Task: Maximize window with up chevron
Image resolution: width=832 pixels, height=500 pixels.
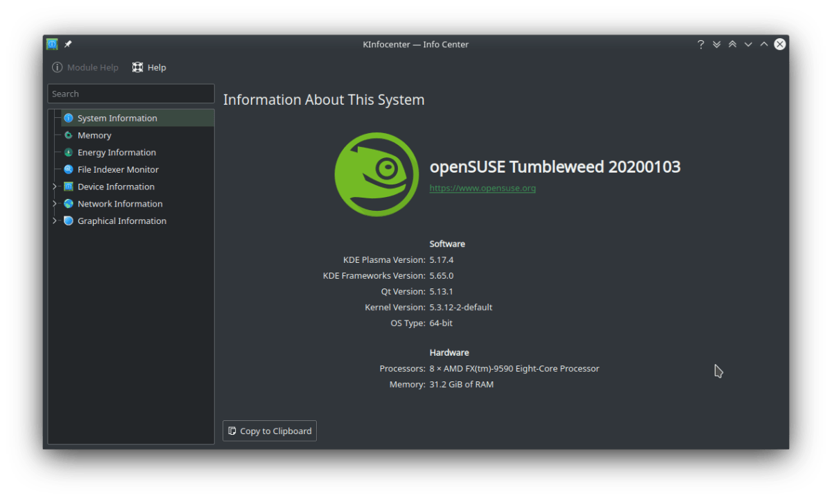Action: click(764, 44)
